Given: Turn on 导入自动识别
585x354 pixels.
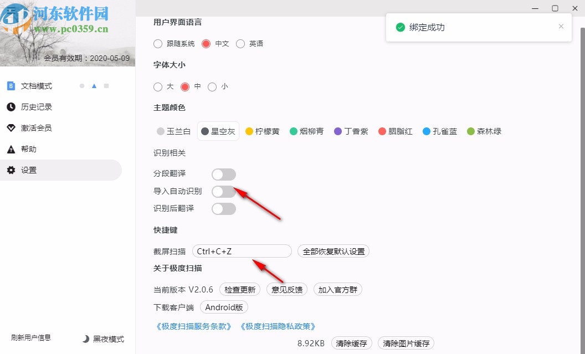Looking at the screenshot, I should click(x=223, y=191).
